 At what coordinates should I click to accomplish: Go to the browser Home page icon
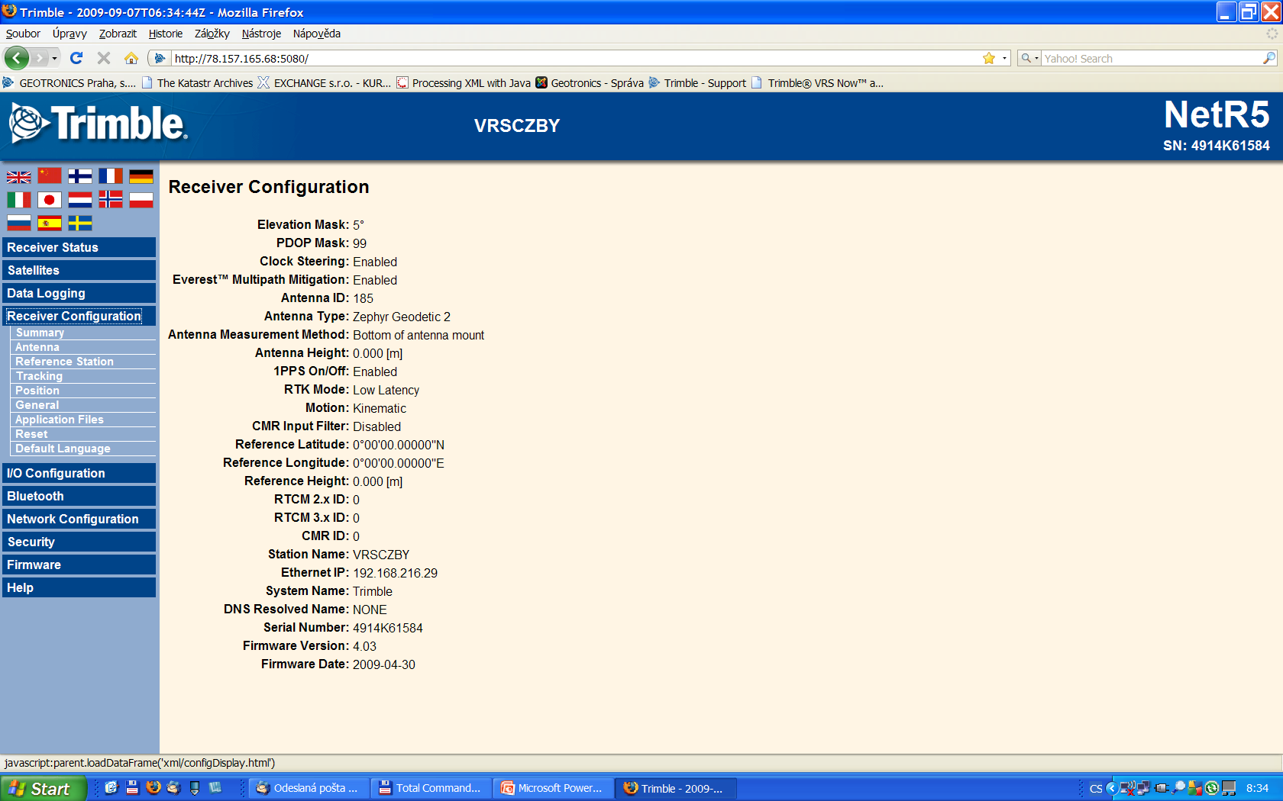tap(131, 58)
